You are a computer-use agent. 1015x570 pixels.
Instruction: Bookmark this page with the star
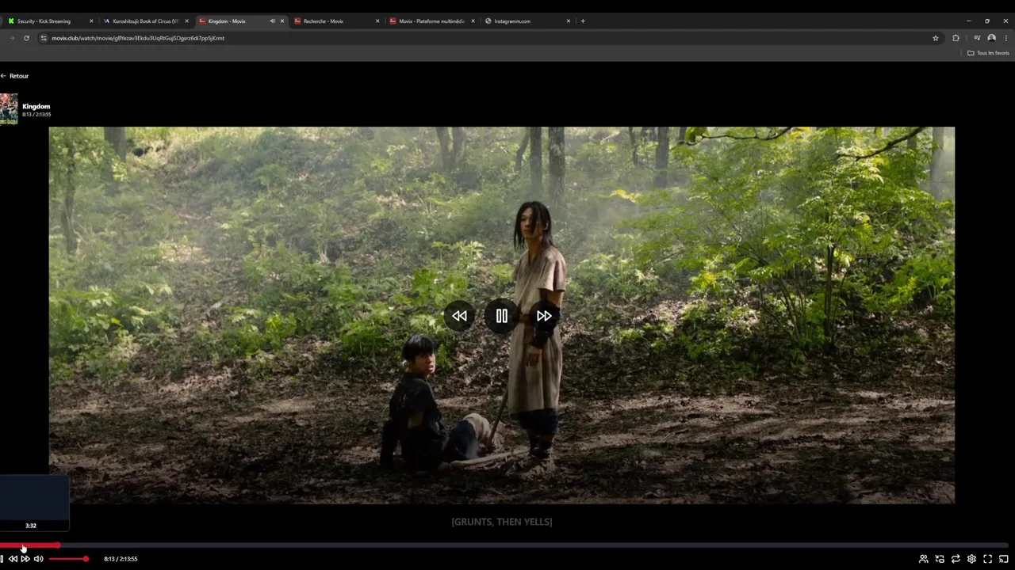(936, 38)
